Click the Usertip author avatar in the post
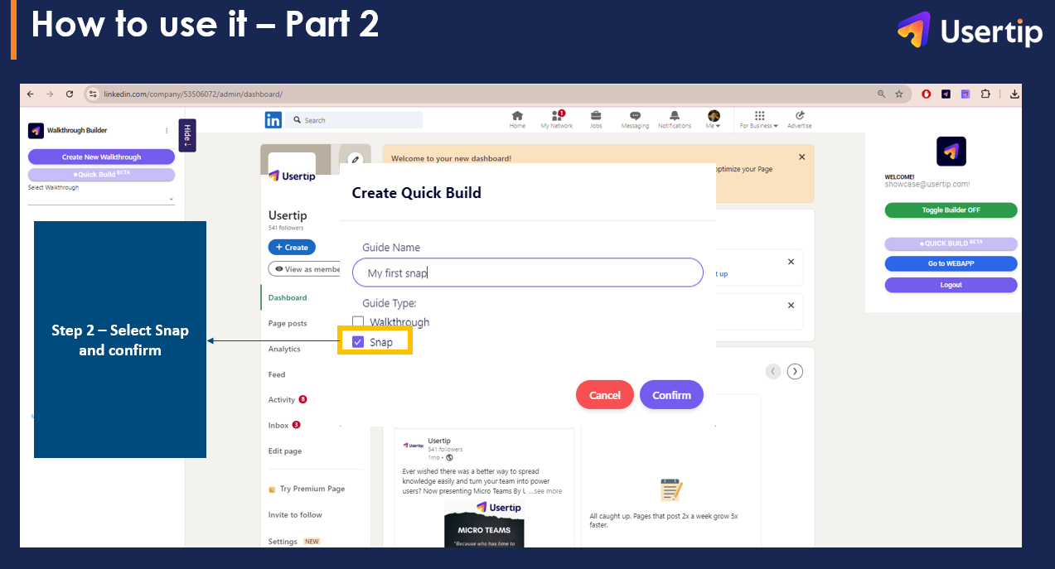Viewport: 1055px width, 569px height. pos(413,445)
